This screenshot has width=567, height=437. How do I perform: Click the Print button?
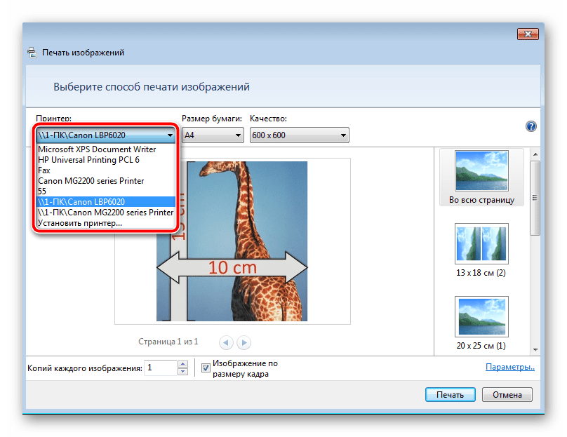coord(450,395)
